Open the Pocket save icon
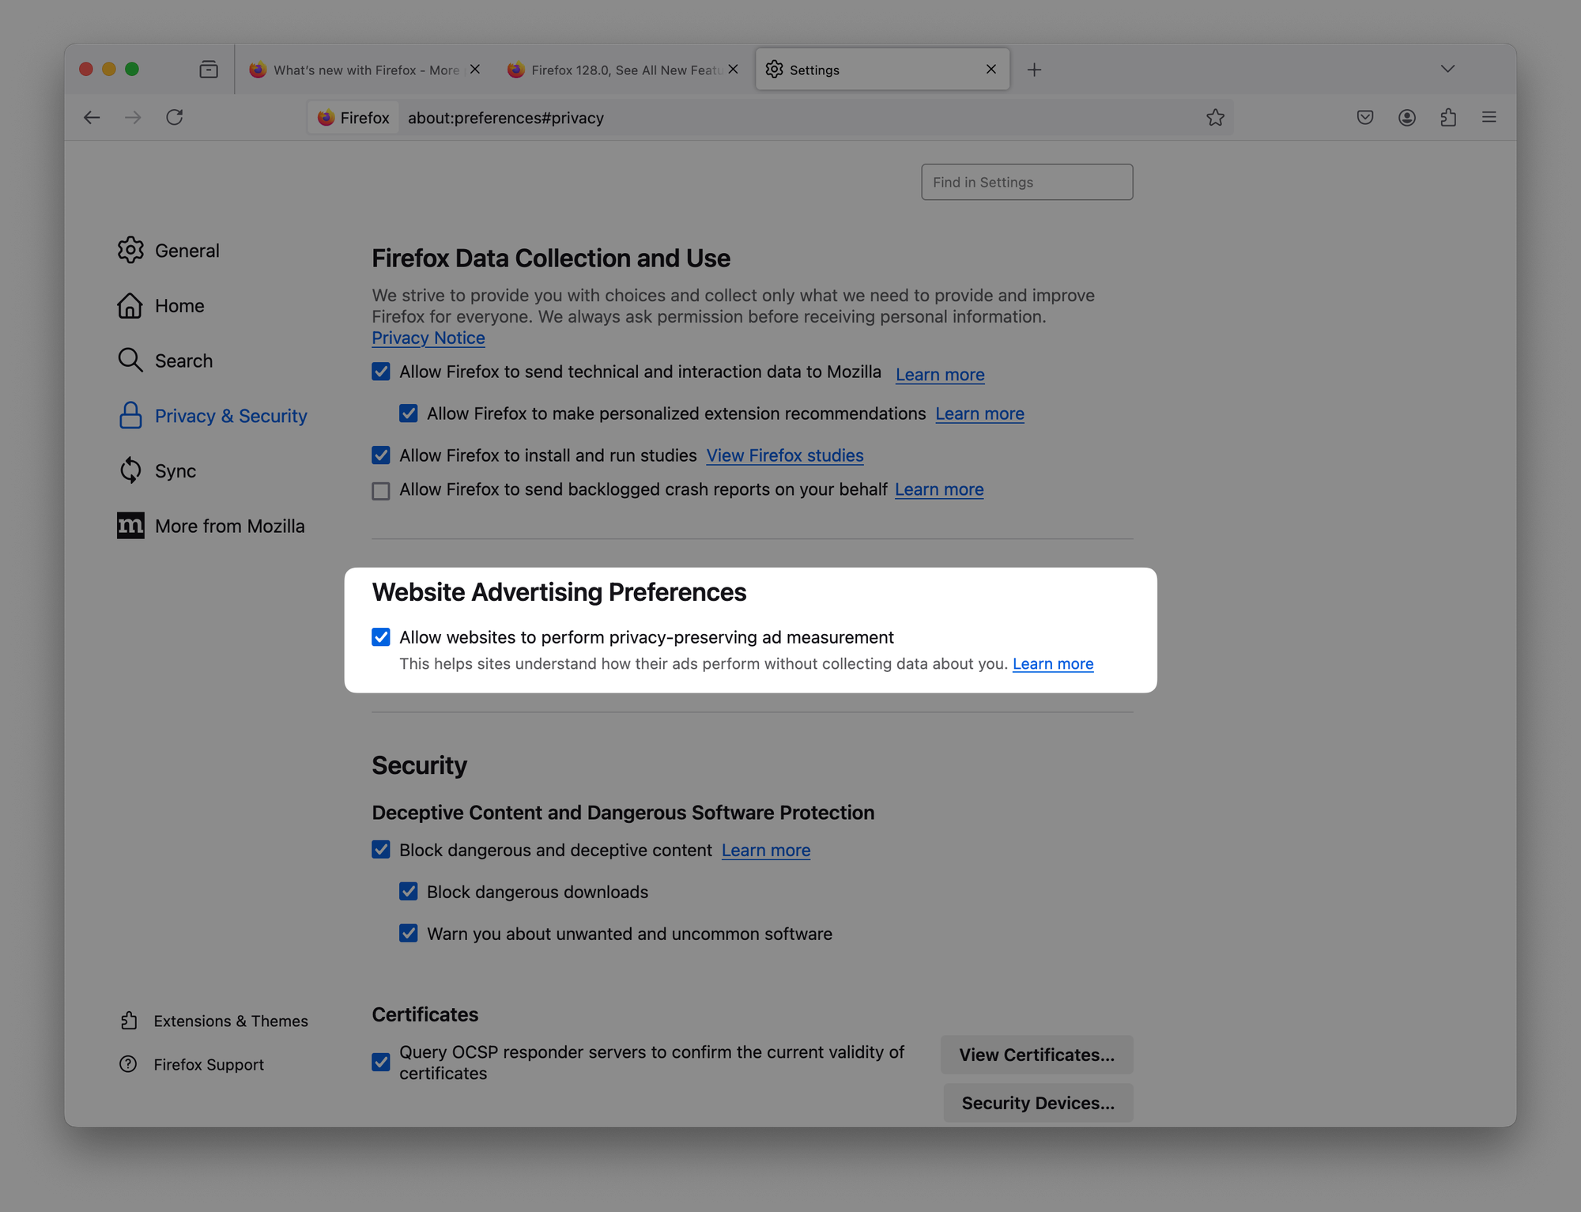 point(1365,118)
